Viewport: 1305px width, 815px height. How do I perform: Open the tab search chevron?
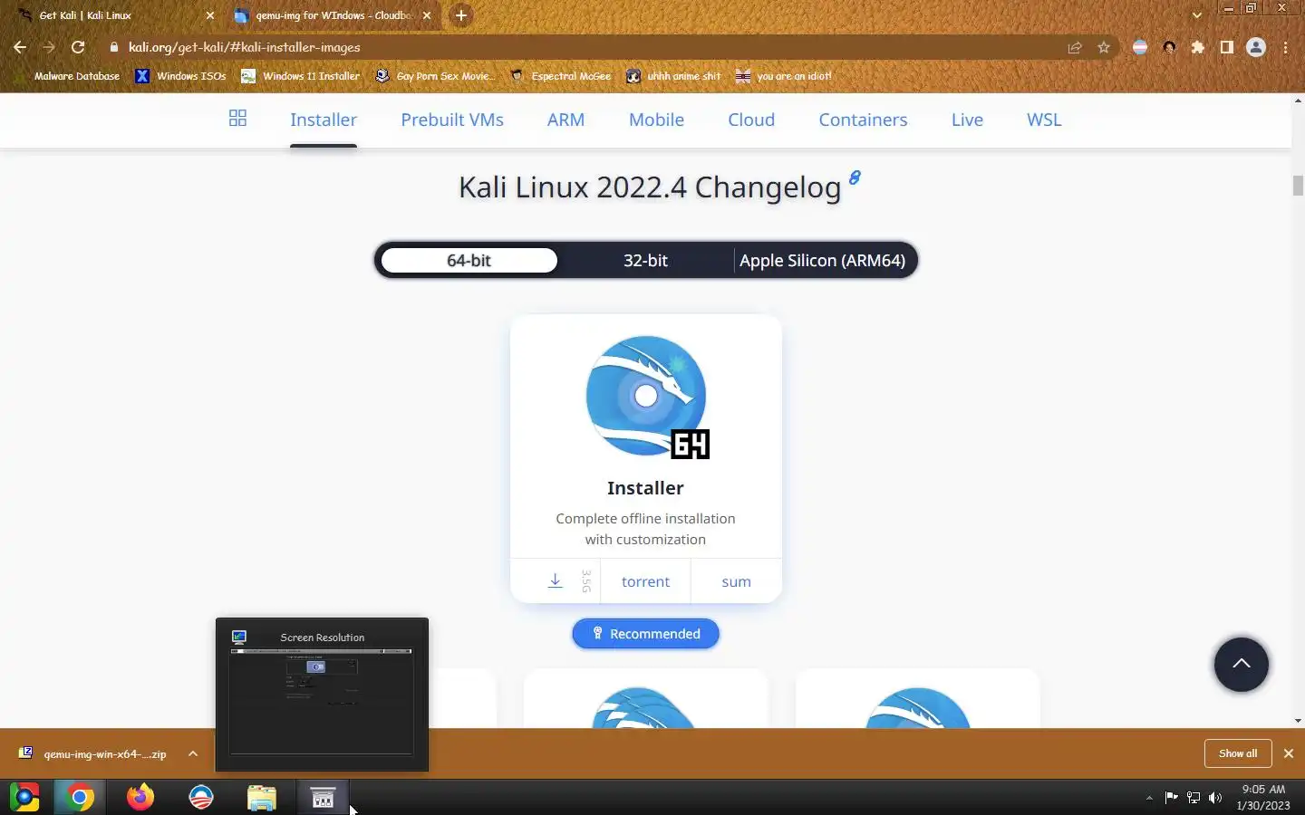1197,15
